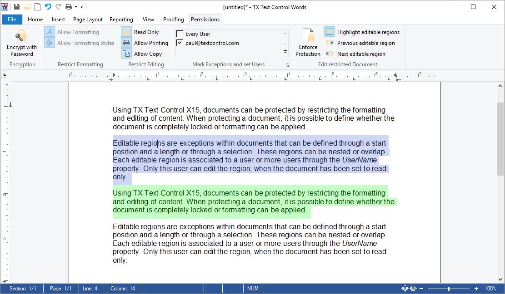Open the Page Layout tab
Screen dimensions: 505x294
(x=88, y=19)
